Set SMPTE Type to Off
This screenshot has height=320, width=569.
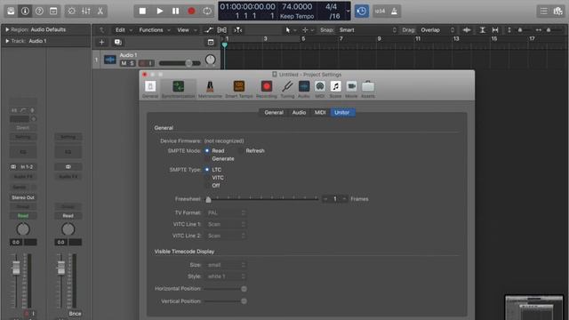tap(213, 186)
